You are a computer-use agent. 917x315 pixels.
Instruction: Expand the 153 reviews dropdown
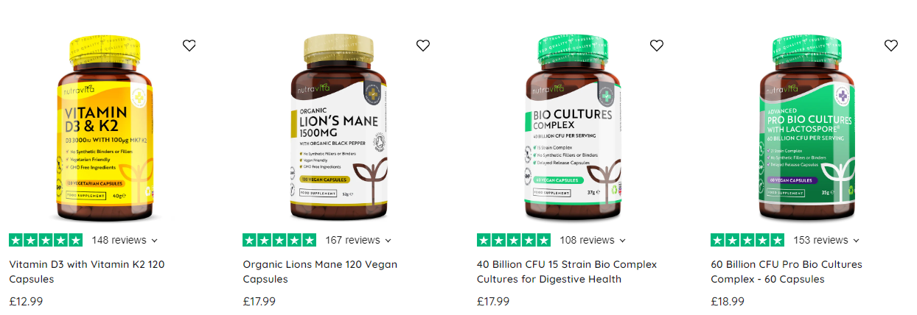click(826, 240)
